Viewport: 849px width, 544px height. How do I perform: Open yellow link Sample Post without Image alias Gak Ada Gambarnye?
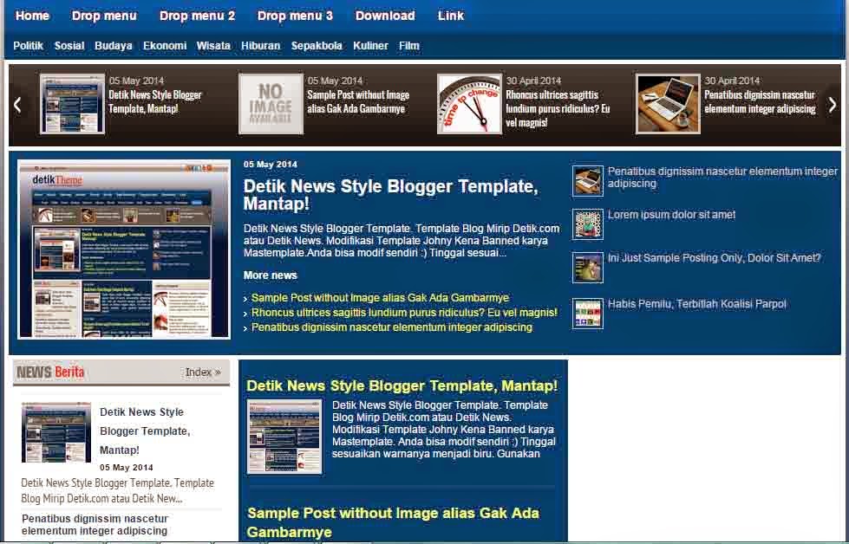pos(380,297)
